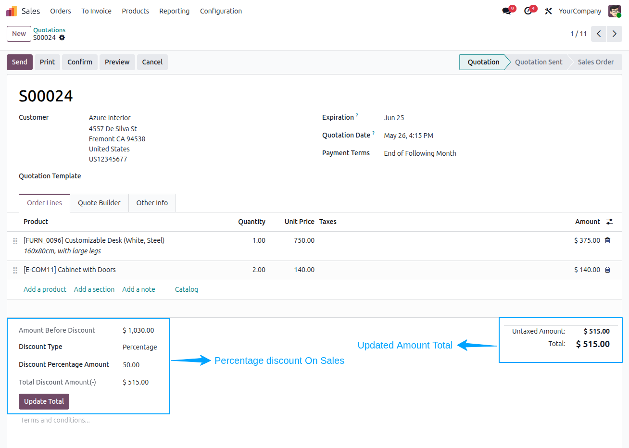Click the Expiration help question mark
The width and height of the screenshot is (629, 448).
click(357, 115)
